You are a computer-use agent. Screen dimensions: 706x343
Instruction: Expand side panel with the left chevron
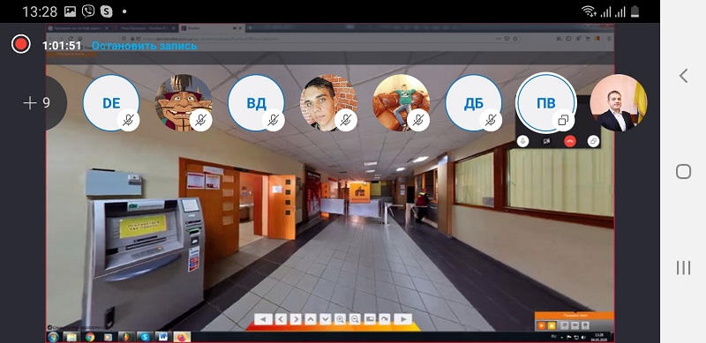[683, 76]
